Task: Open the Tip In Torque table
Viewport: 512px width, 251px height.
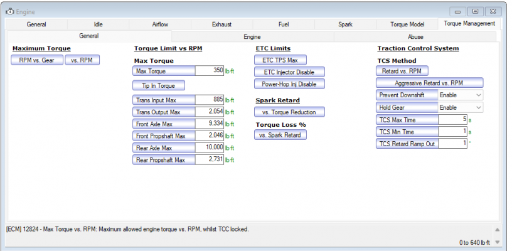Action: click(x=159, y=85)
